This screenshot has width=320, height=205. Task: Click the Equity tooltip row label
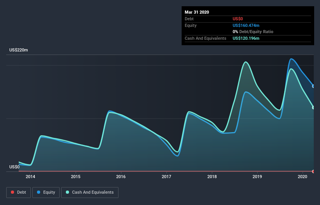coord(191,25)
